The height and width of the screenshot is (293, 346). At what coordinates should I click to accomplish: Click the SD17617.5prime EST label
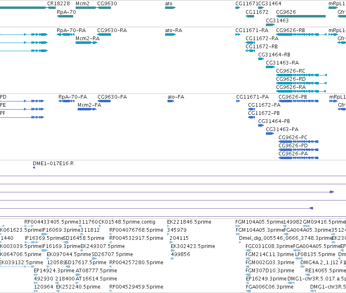click(86, 263)
